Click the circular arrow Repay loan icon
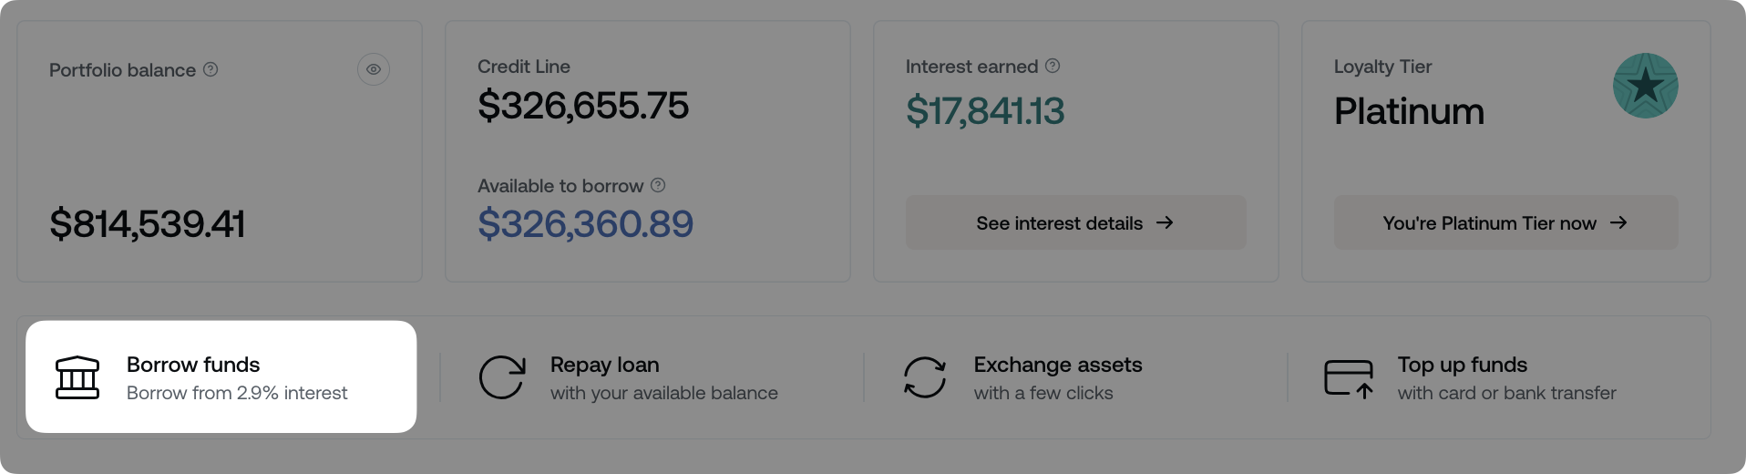This screenshot has width=1746, height=474. coord(502,377)
